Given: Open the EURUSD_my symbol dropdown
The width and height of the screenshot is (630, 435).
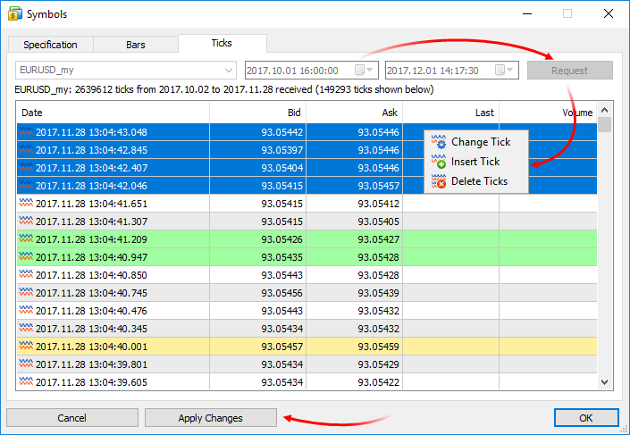Looking at the screenshot, I should (x=227, y=71).
